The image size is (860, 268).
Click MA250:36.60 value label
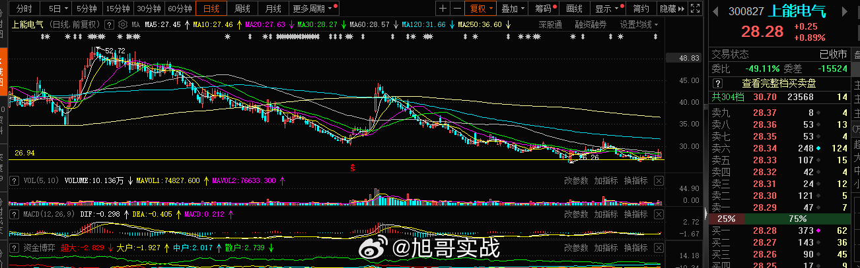click(x=480, y=24)
